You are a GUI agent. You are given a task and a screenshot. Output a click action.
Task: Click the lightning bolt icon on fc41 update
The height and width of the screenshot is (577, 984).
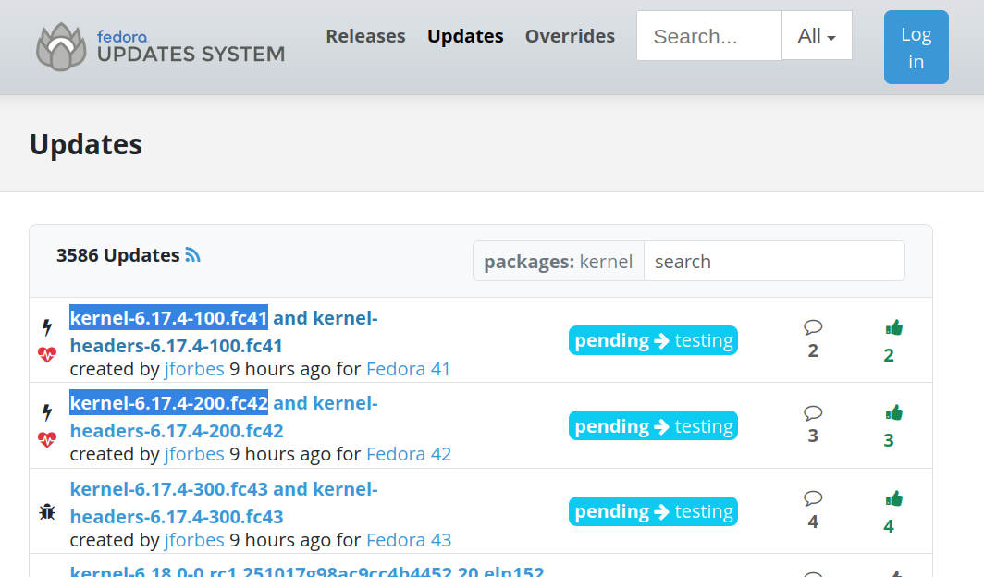pos(47,327)
